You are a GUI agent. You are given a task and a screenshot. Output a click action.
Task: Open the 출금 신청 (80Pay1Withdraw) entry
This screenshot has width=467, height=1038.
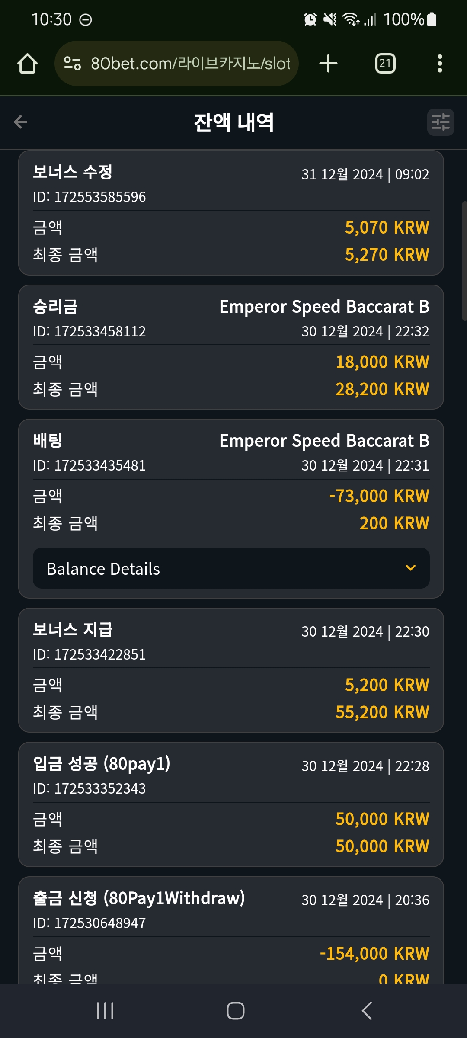231,930
